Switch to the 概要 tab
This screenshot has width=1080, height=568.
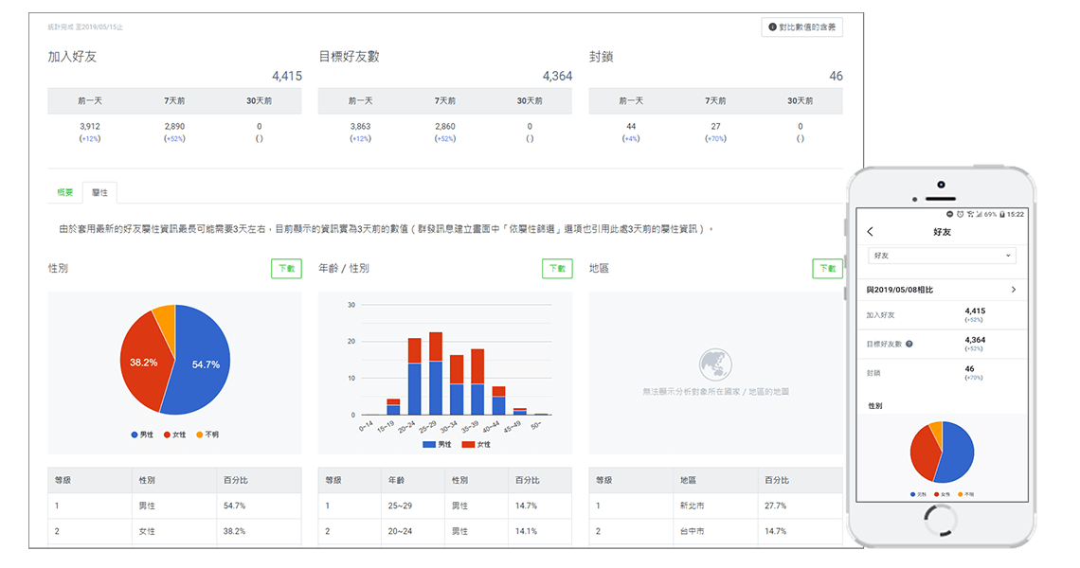click(x=64, y=192)
